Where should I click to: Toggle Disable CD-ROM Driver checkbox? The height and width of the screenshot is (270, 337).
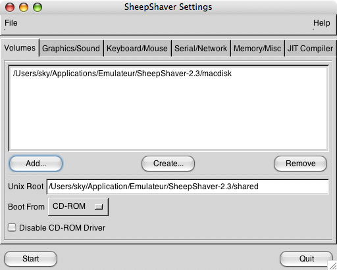(x=12, y=227)
